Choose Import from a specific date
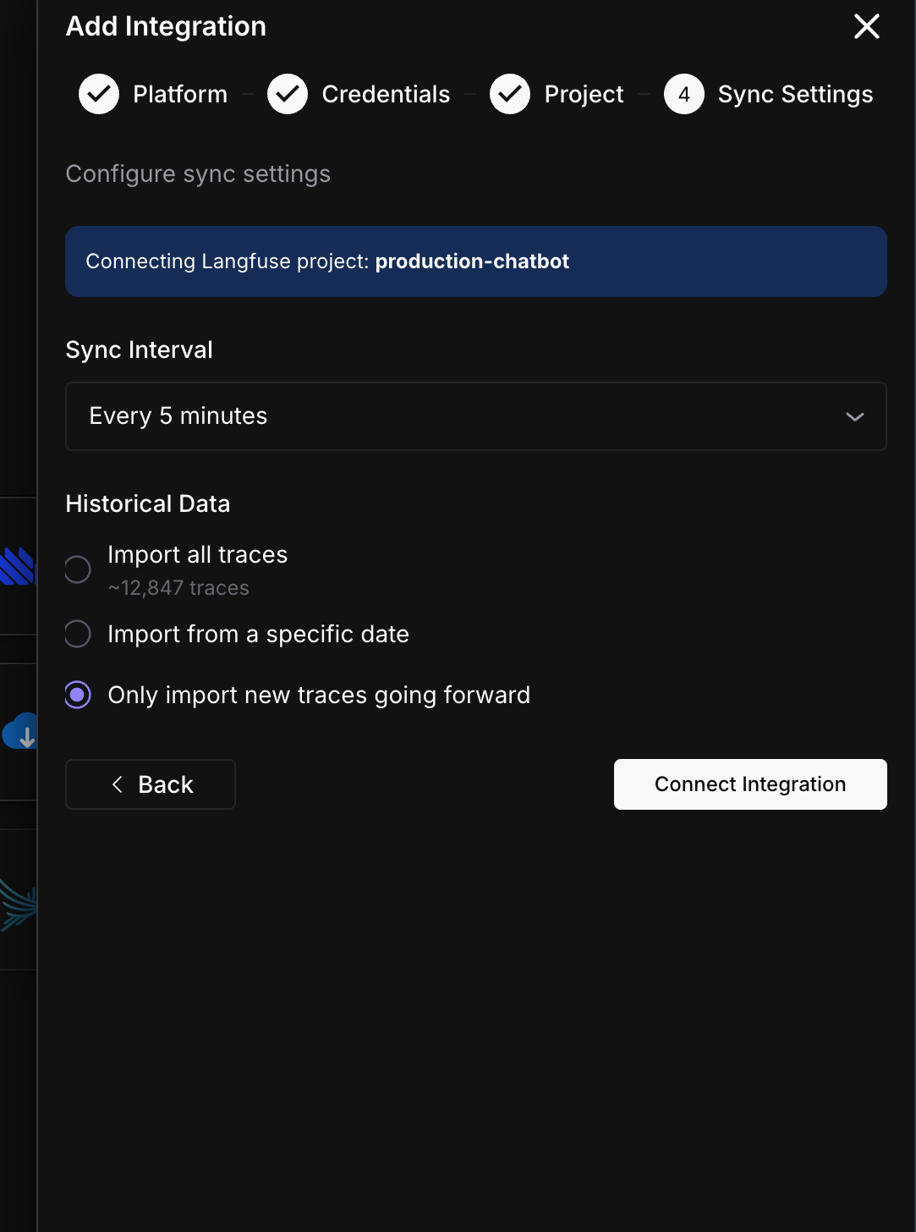 coord(77,633)
